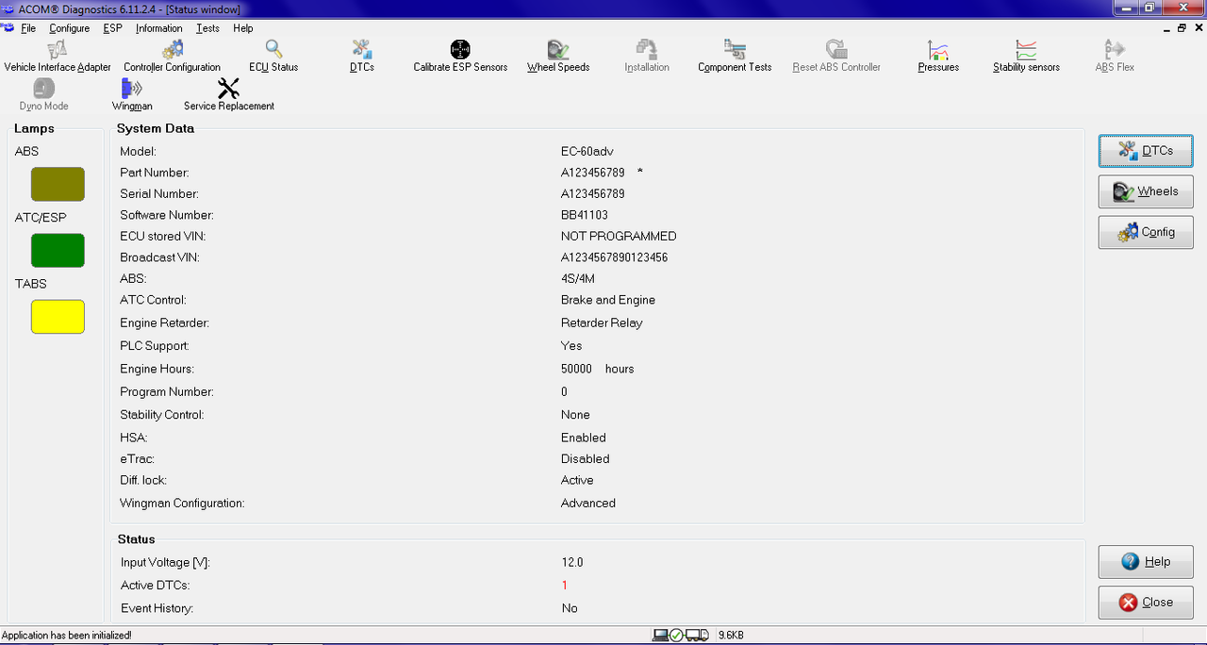Viewport: 1207px width, 645px height.
Task: Open the File menu
Action: pyautogui.click(x=28, y=28)
